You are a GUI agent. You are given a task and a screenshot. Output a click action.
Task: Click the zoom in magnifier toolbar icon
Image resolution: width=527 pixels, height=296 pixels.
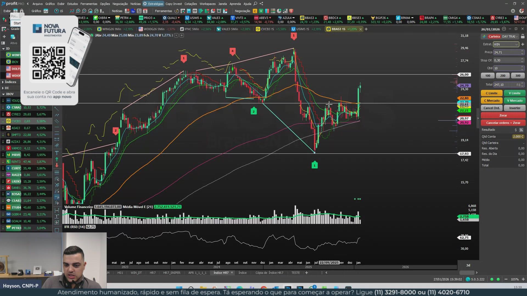point(78,11)
